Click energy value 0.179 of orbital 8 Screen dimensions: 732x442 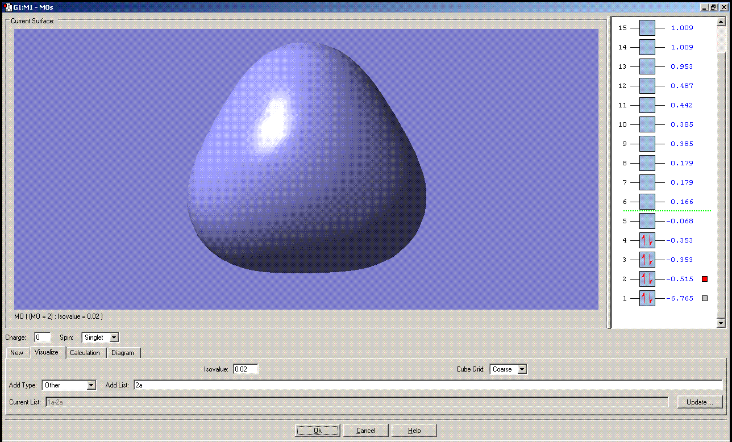[682, 163]
